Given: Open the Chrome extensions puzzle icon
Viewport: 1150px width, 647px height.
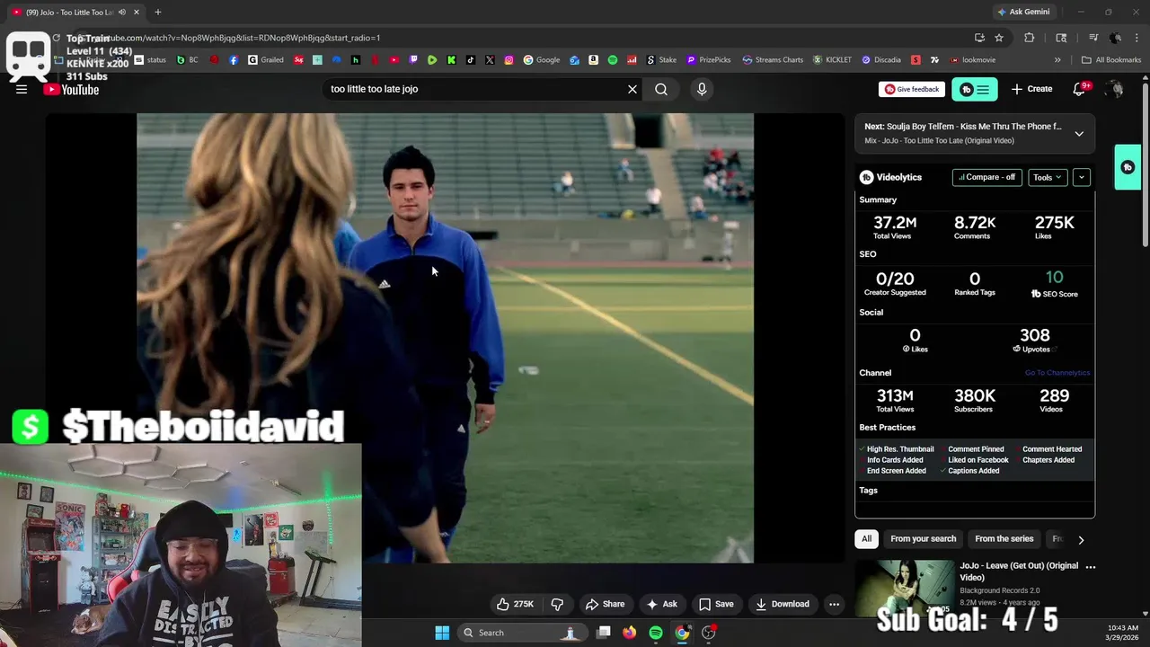Looking at the screenshot, I should 1030,38.
